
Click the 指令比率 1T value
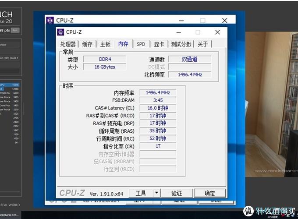click(x=158, y=146)
